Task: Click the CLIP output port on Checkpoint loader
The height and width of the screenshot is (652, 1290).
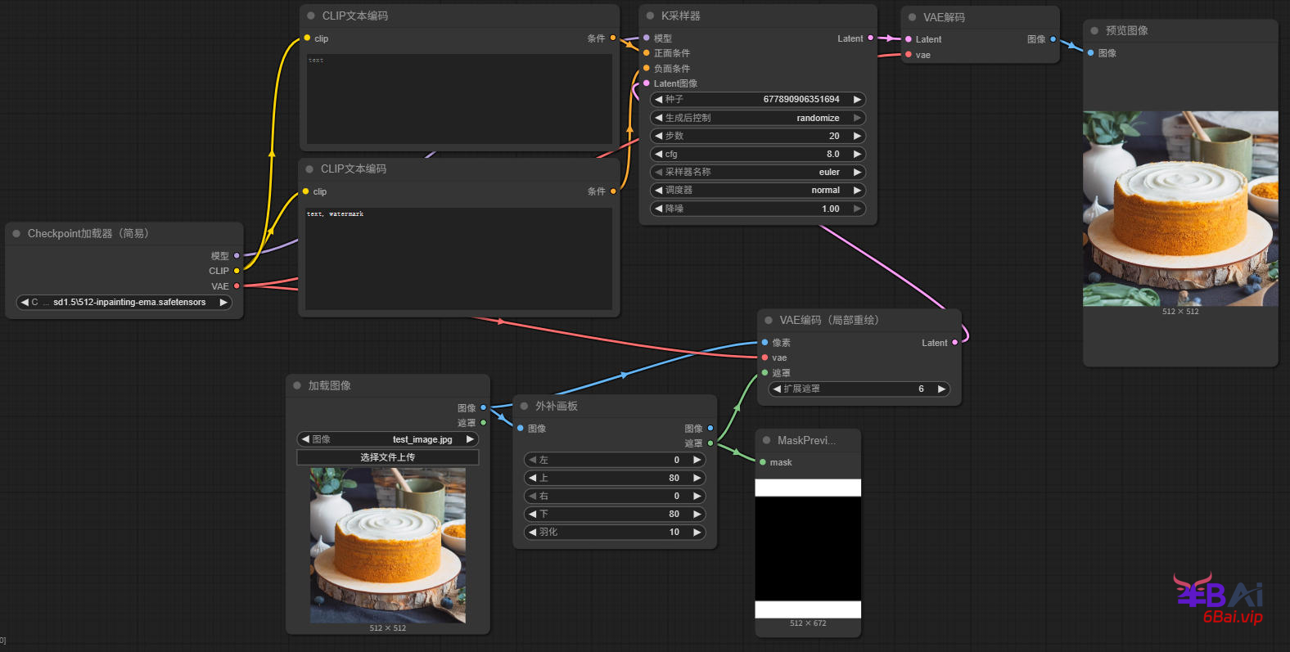Action: 237,271
